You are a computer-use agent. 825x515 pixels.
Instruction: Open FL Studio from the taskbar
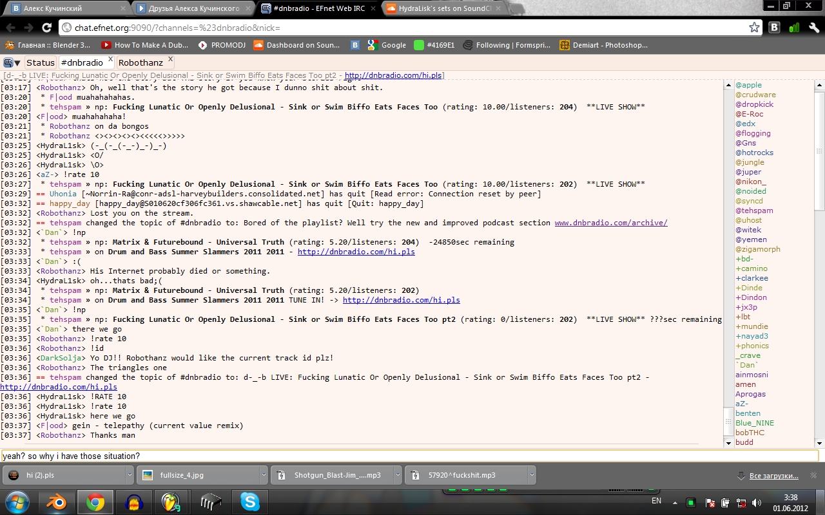point(173,501)
